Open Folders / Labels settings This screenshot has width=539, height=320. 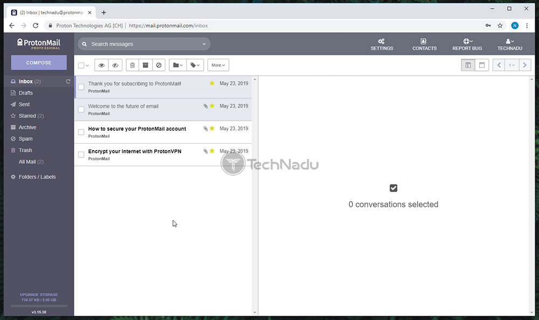point(33,177)
